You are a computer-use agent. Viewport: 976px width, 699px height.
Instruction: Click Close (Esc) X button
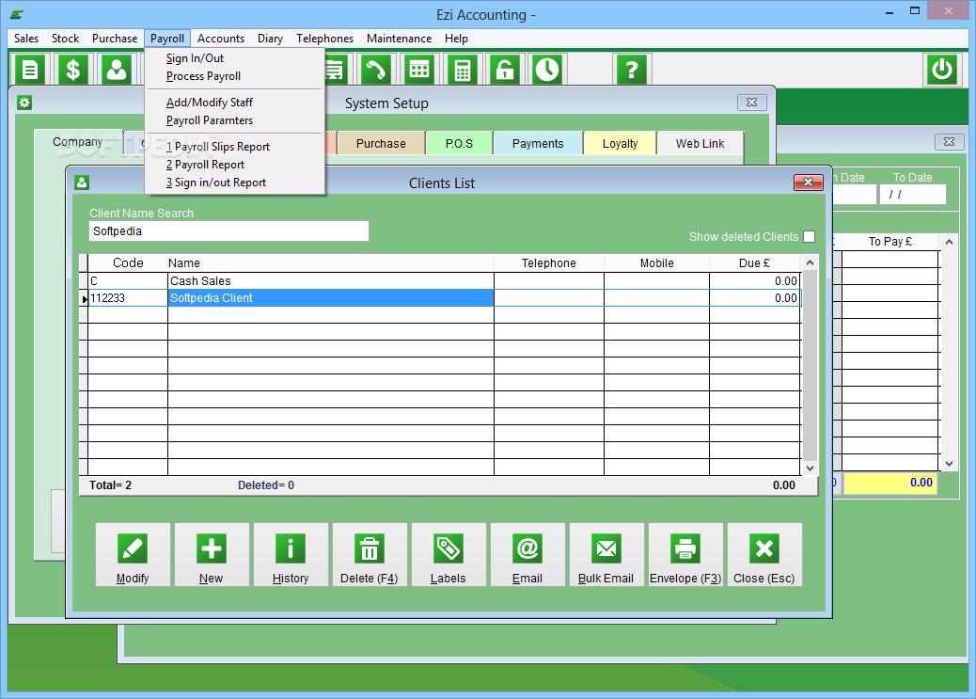765,554
